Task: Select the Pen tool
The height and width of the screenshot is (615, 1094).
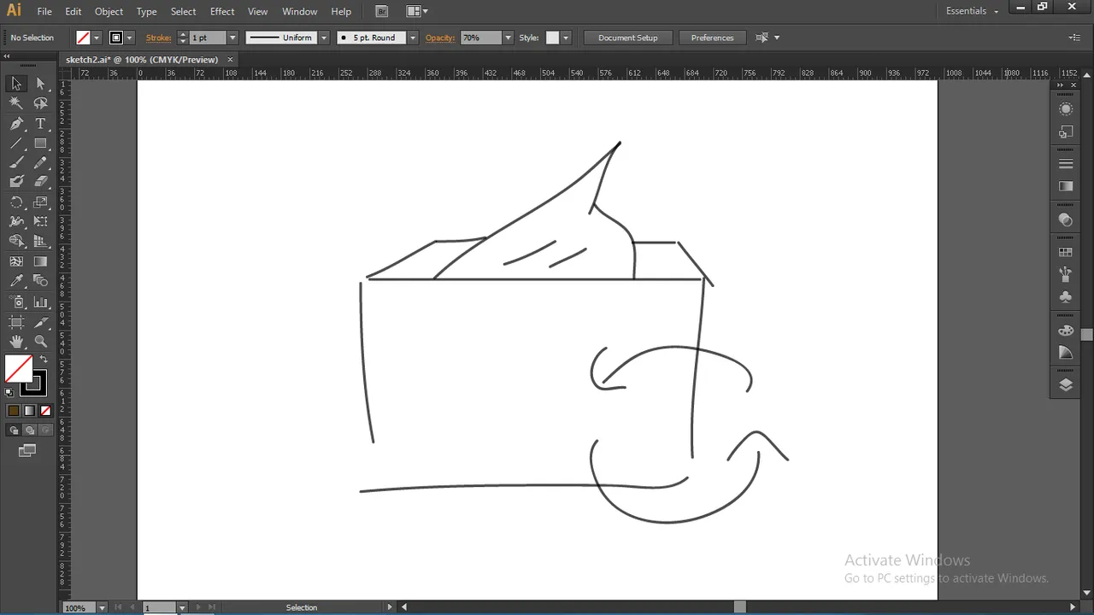Action: pos(16,124)
